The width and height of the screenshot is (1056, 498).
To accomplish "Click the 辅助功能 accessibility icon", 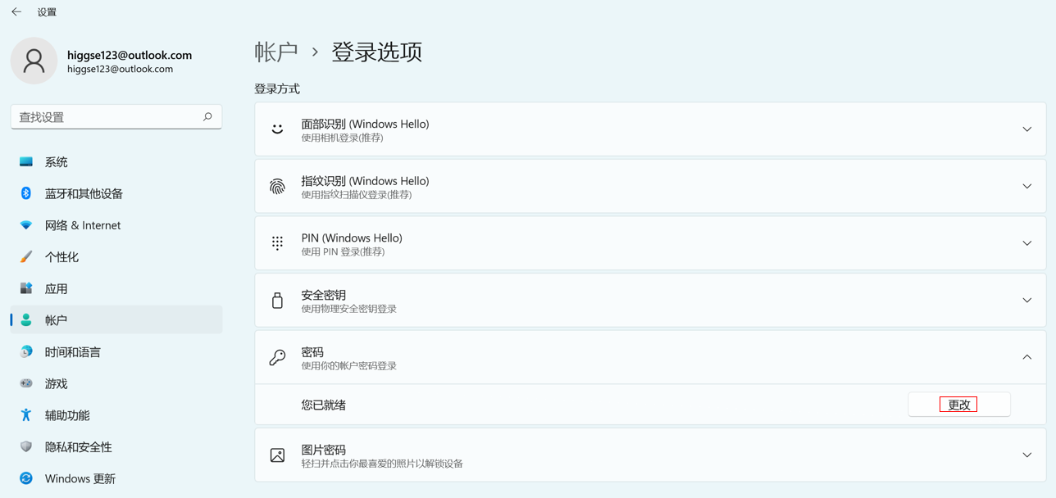I will 26,415.
